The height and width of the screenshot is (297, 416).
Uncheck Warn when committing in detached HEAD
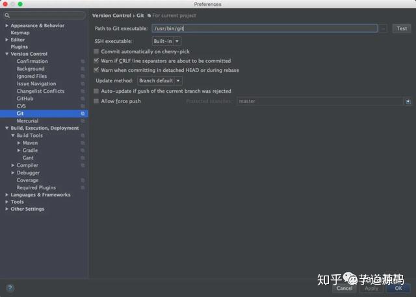[x=96, y=70]
